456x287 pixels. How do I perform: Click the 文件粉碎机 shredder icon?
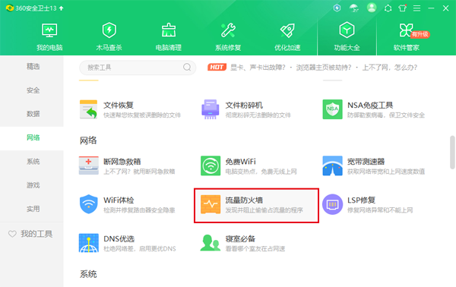(211, 109)
